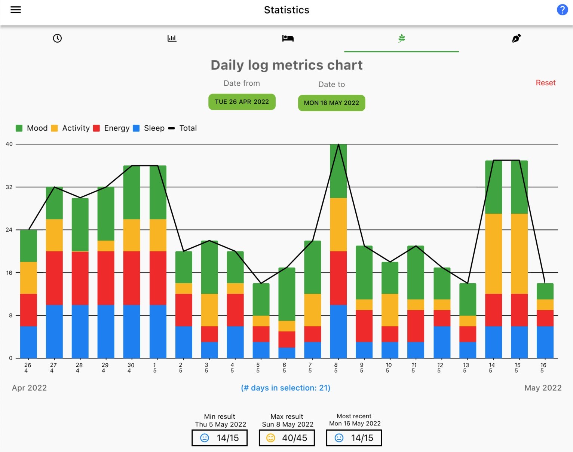Select the bar for 13/5
Viewport: 573px width, 452px height.
tap(468, 321)
